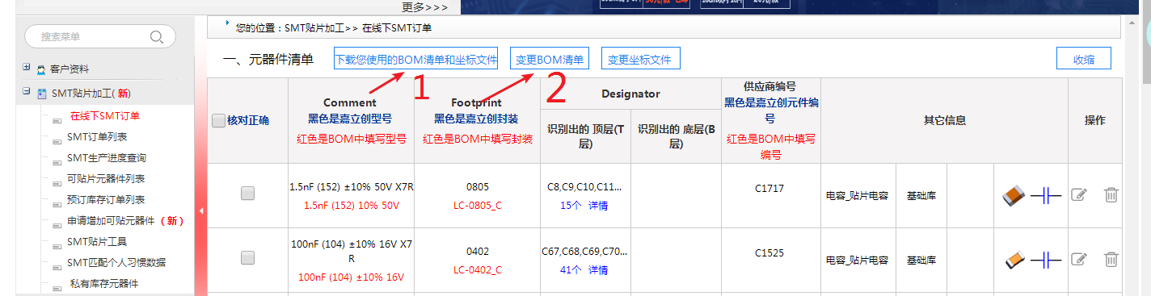1151x296 pixels.
Task: Click the red sidebar collapse arrow
Action: (200, 211)
